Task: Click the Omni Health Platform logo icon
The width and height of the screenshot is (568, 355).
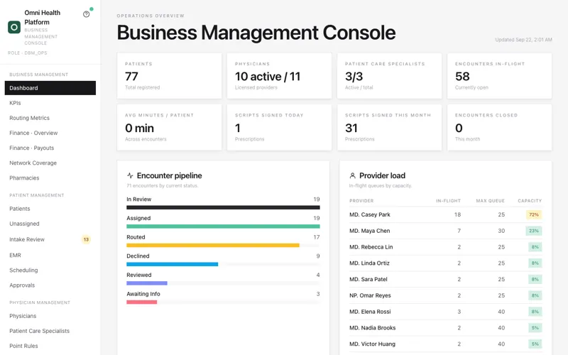Action: pos(14,27)
